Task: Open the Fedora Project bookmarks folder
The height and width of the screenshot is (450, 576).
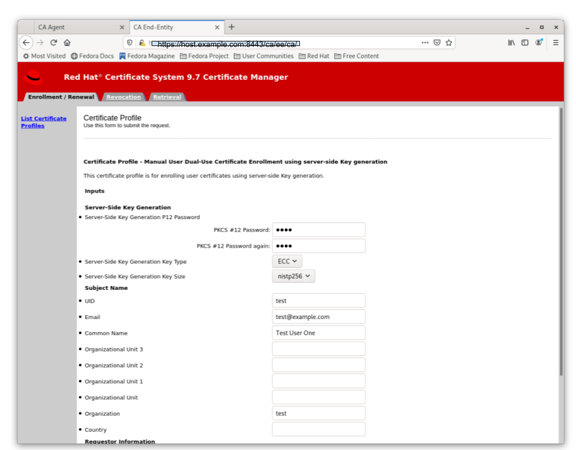Action: (203, 56)
